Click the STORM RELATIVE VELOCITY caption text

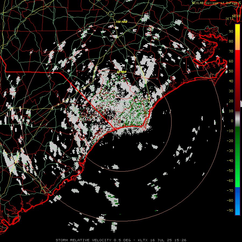coord(83,240)
